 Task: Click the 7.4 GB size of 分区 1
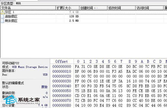(74, 12)
